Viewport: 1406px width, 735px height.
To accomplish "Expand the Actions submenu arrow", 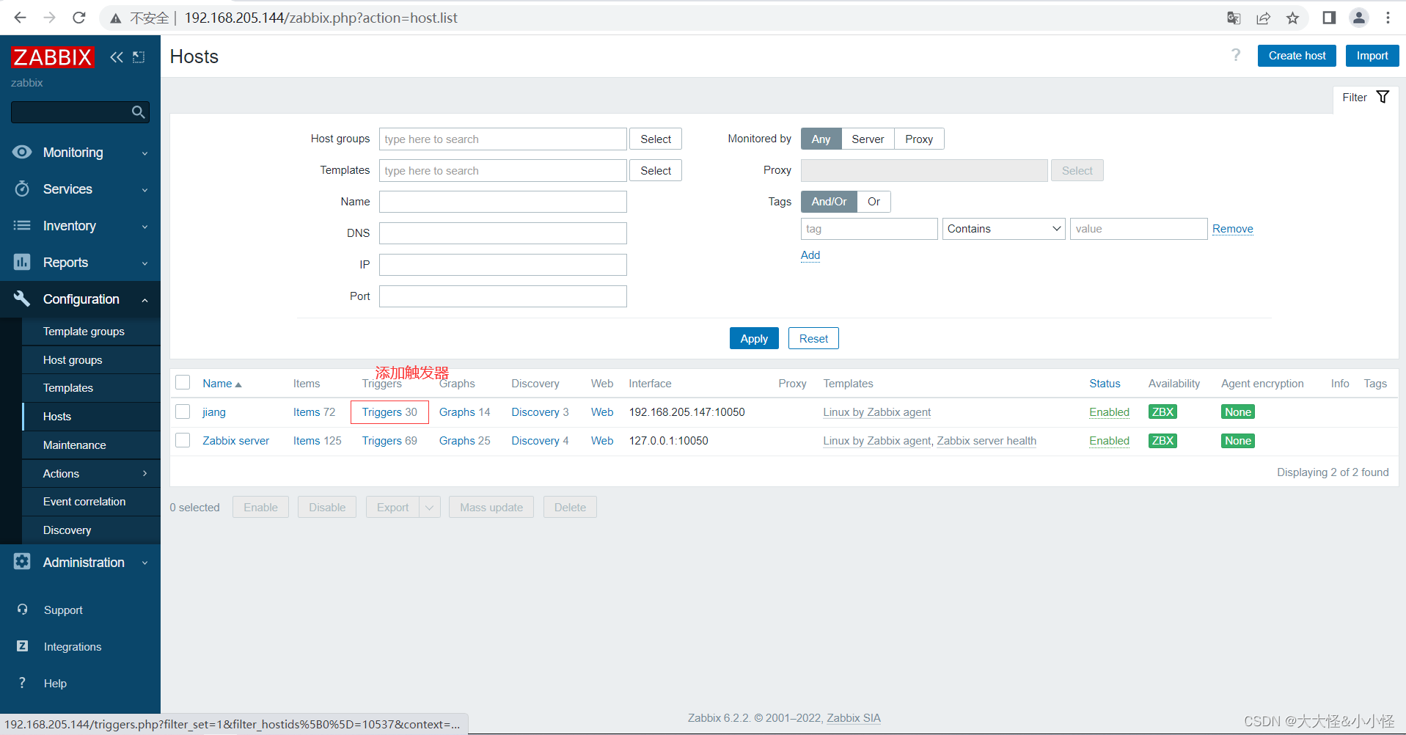I will click(144, 473).
